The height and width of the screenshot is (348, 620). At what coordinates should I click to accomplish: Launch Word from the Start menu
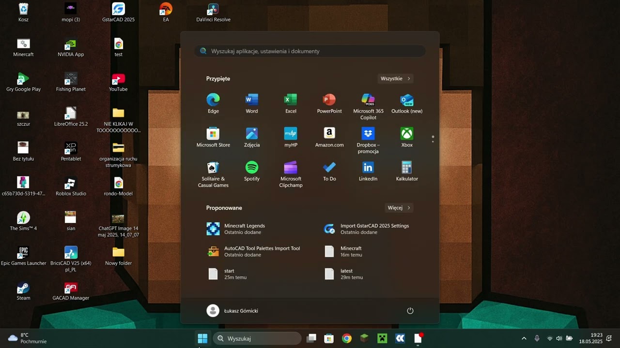click(252, 104)
